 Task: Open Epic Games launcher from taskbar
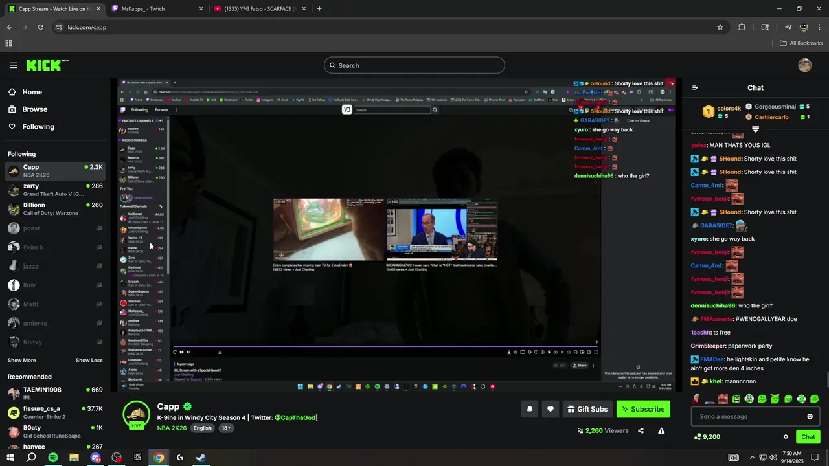tap(137, 458)
